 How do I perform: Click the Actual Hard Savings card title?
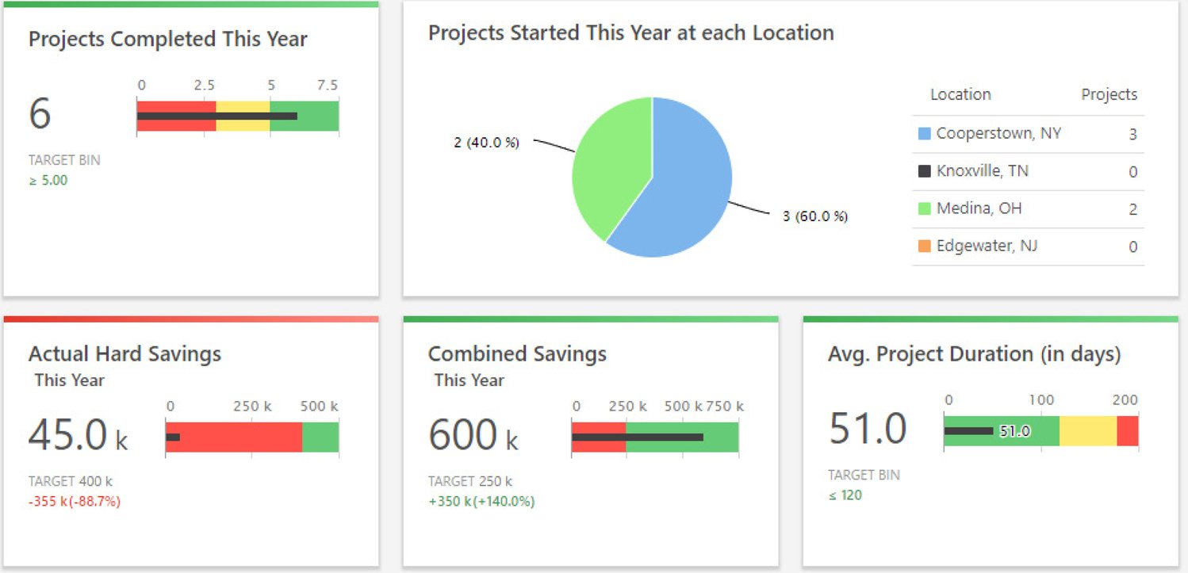125,353
